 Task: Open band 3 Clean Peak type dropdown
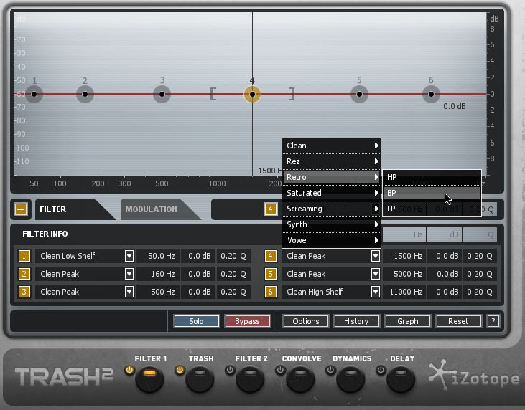tap(129, 292)
